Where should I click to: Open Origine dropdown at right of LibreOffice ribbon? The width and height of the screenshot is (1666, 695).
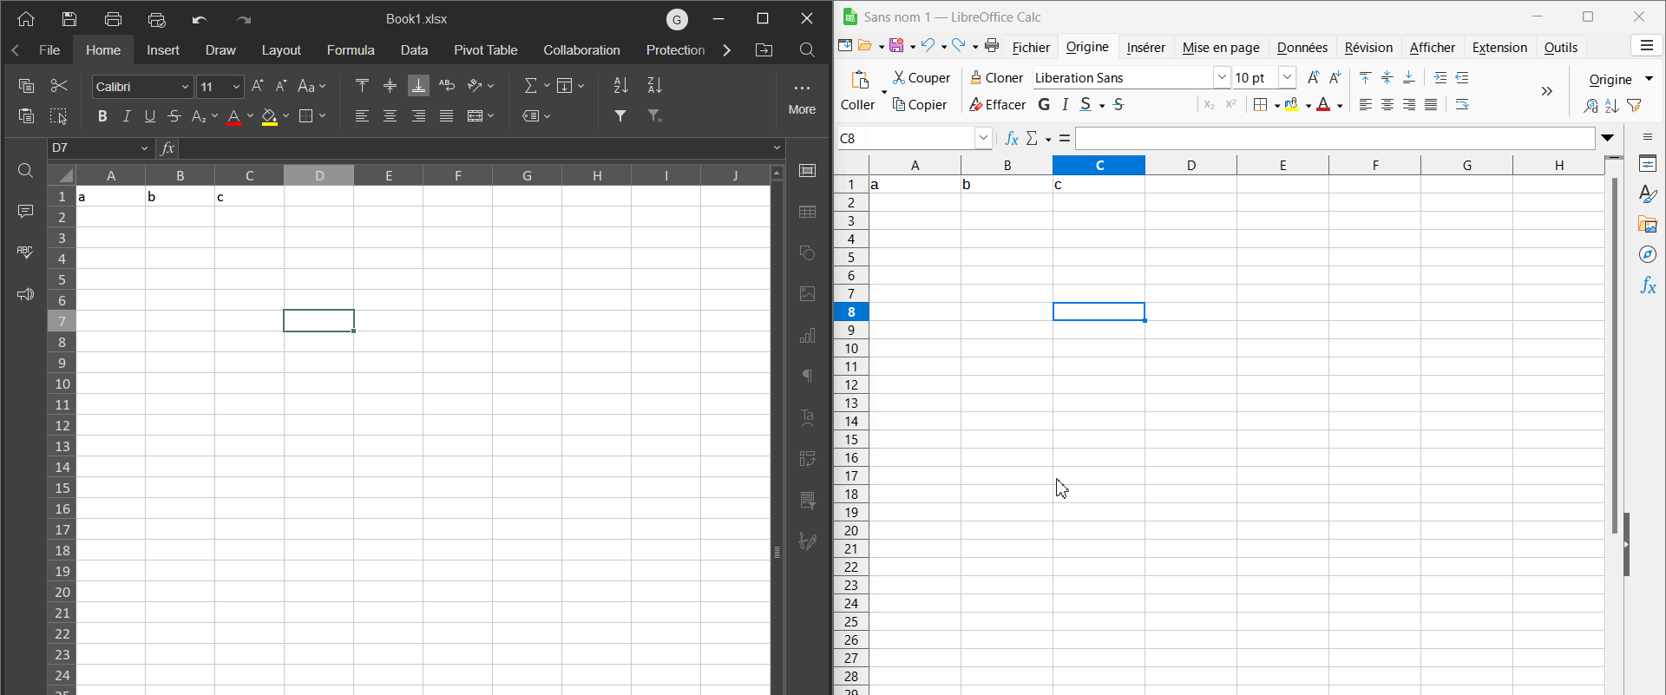[1620, 79]
